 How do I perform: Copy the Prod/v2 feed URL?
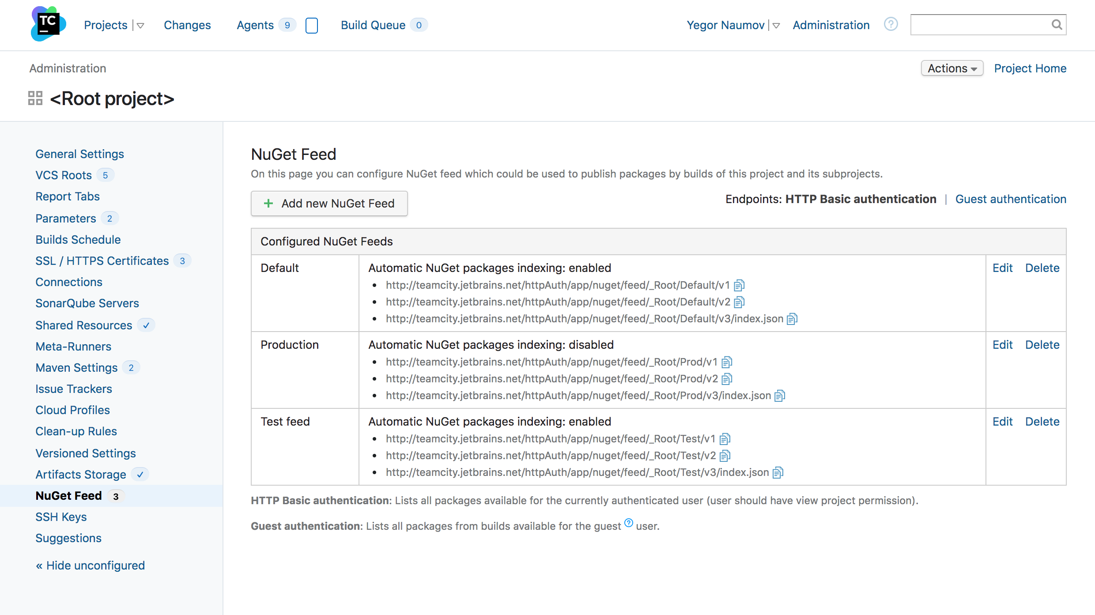[x=727, y=379]
